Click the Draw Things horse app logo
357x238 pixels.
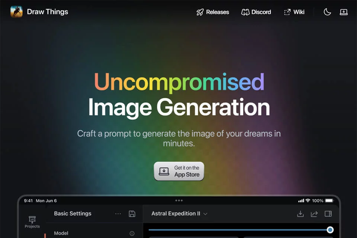(x=16, y=12)
